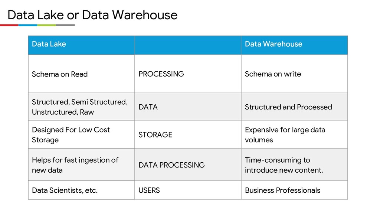Screen dimensions: 380x213
Task: Select the DATA category cell
Action: coord(188,107)
